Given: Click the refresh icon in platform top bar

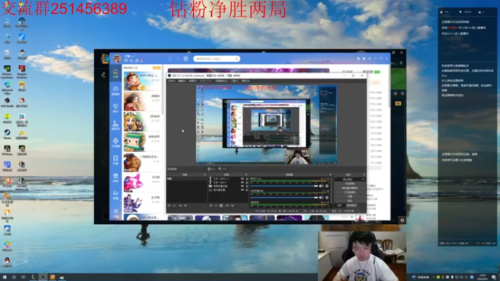Looking at the screenshot, I should click(186, 59).
